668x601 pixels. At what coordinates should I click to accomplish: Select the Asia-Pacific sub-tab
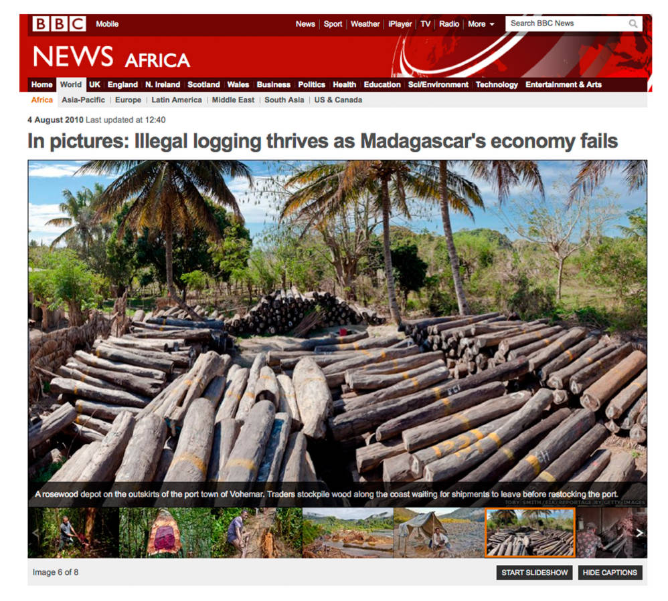(83, 100)
